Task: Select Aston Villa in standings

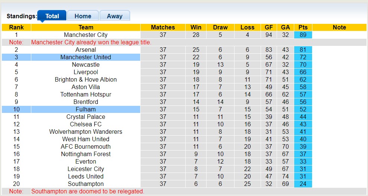Action: tap(86, 87)
